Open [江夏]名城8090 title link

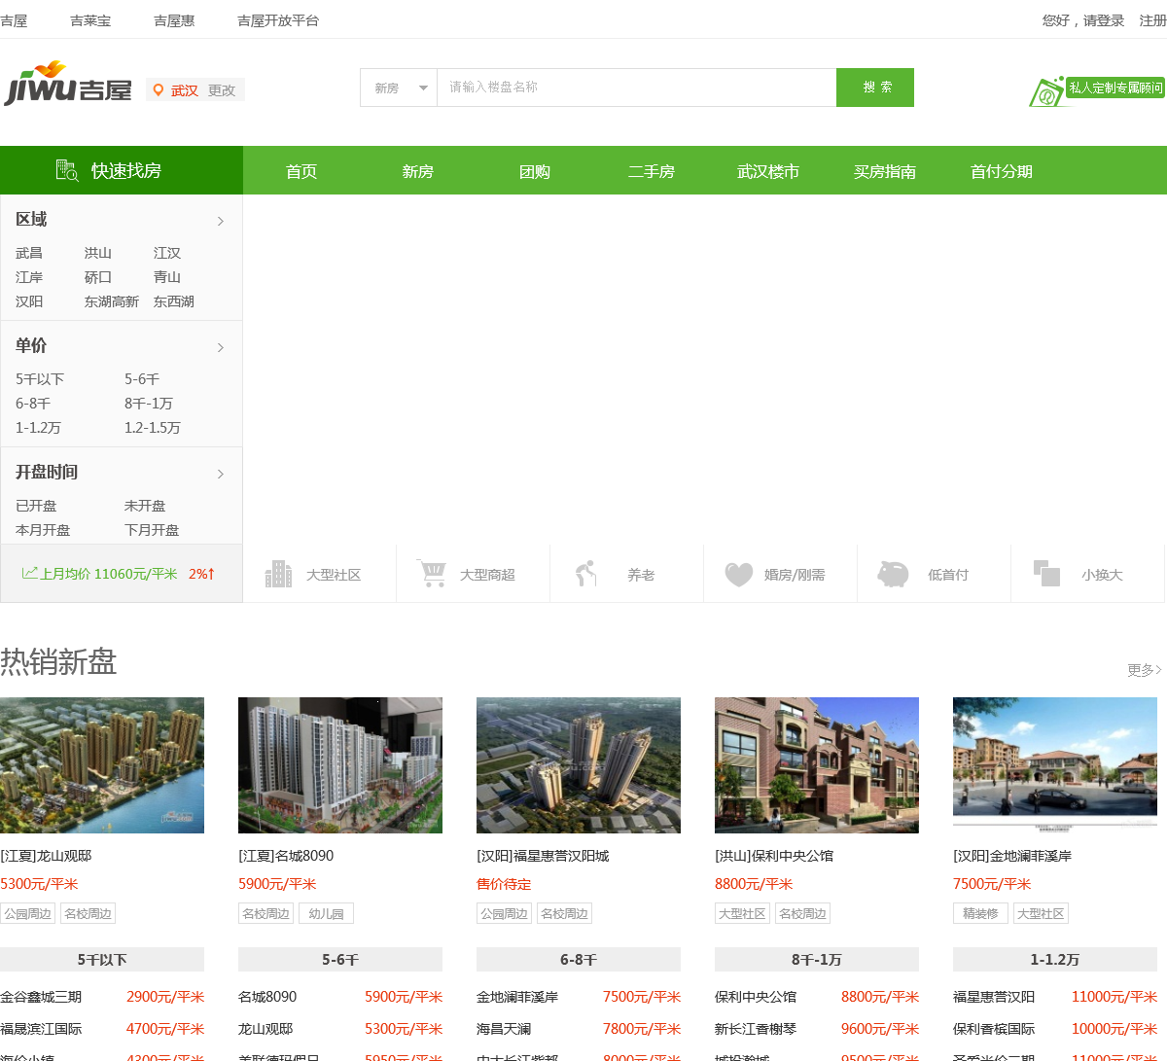tap(286, 856)
